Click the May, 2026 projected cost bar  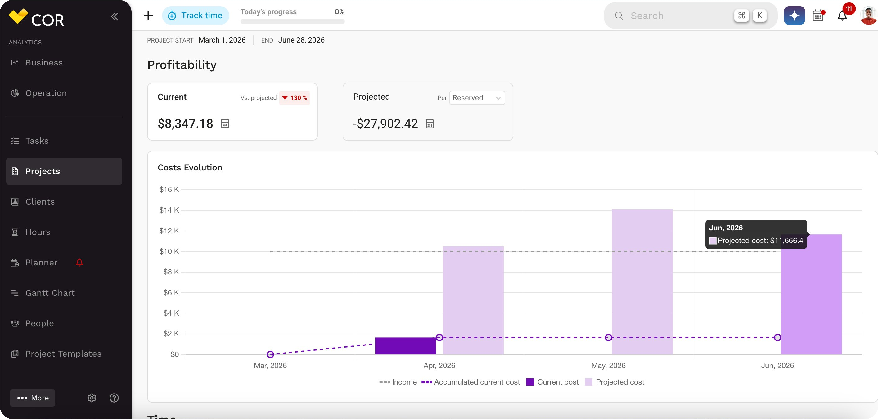(x=642, y=282)
